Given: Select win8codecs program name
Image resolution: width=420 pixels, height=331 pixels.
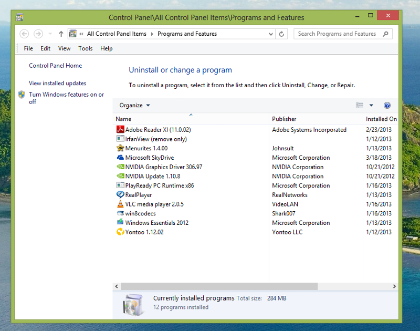Looking at the screenshot, I should (x=140, y=214).
